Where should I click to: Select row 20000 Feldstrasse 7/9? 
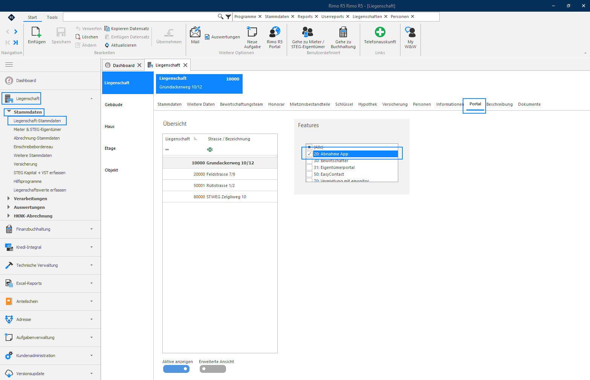(x=220, y=174)
